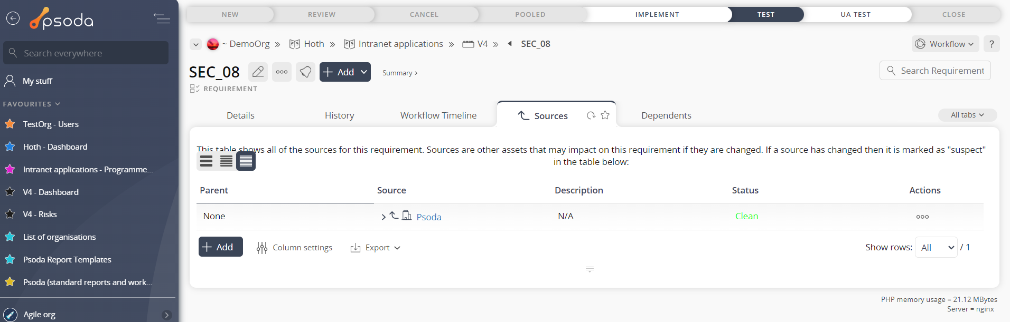Switch table to medium row density
This screenshot has width=1010, height=322.
(x=226, y=161)
